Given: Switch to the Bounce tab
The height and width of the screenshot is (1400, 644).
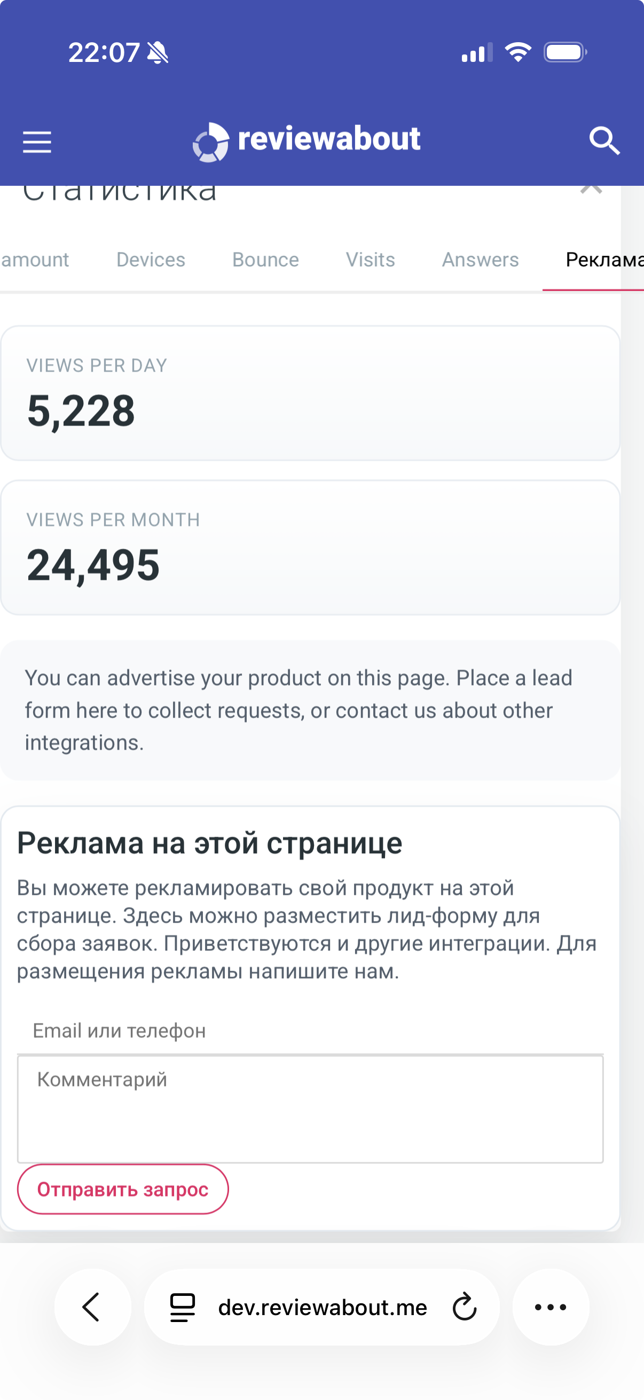Looking at the screenshot, I should click(265, 260).
